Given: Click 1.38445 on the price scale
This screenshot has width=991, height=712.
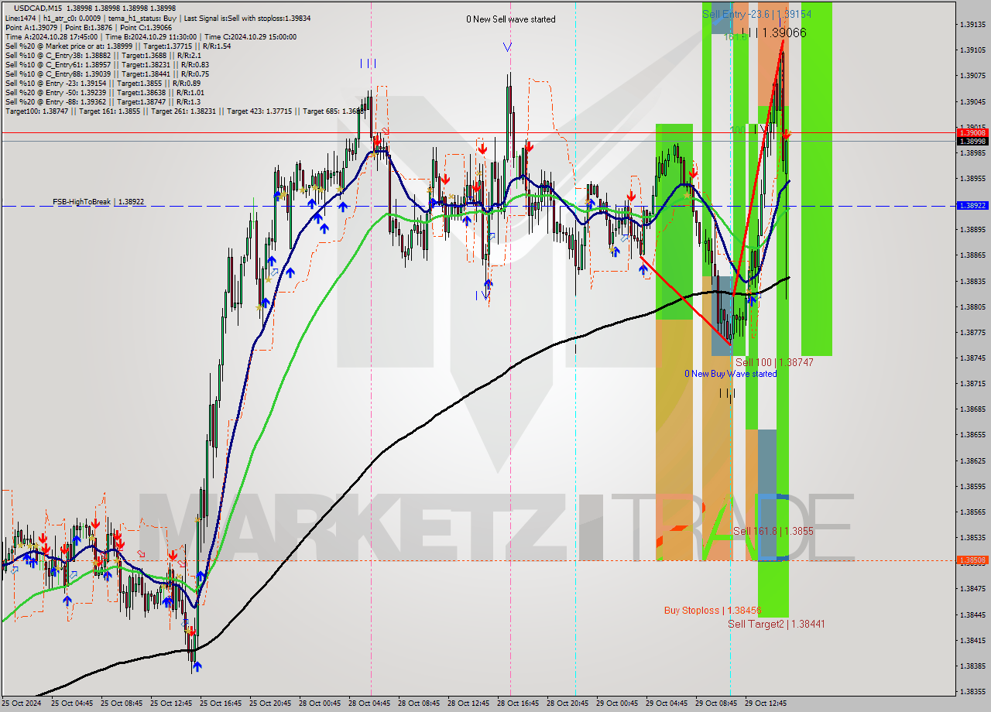Looking at the screenshot, I should [x=972, y=614].
